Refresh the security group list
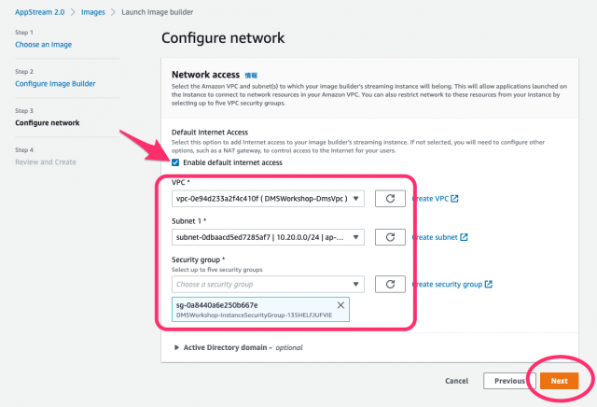Viewport: 597px width, 407px height. point(390,285)
